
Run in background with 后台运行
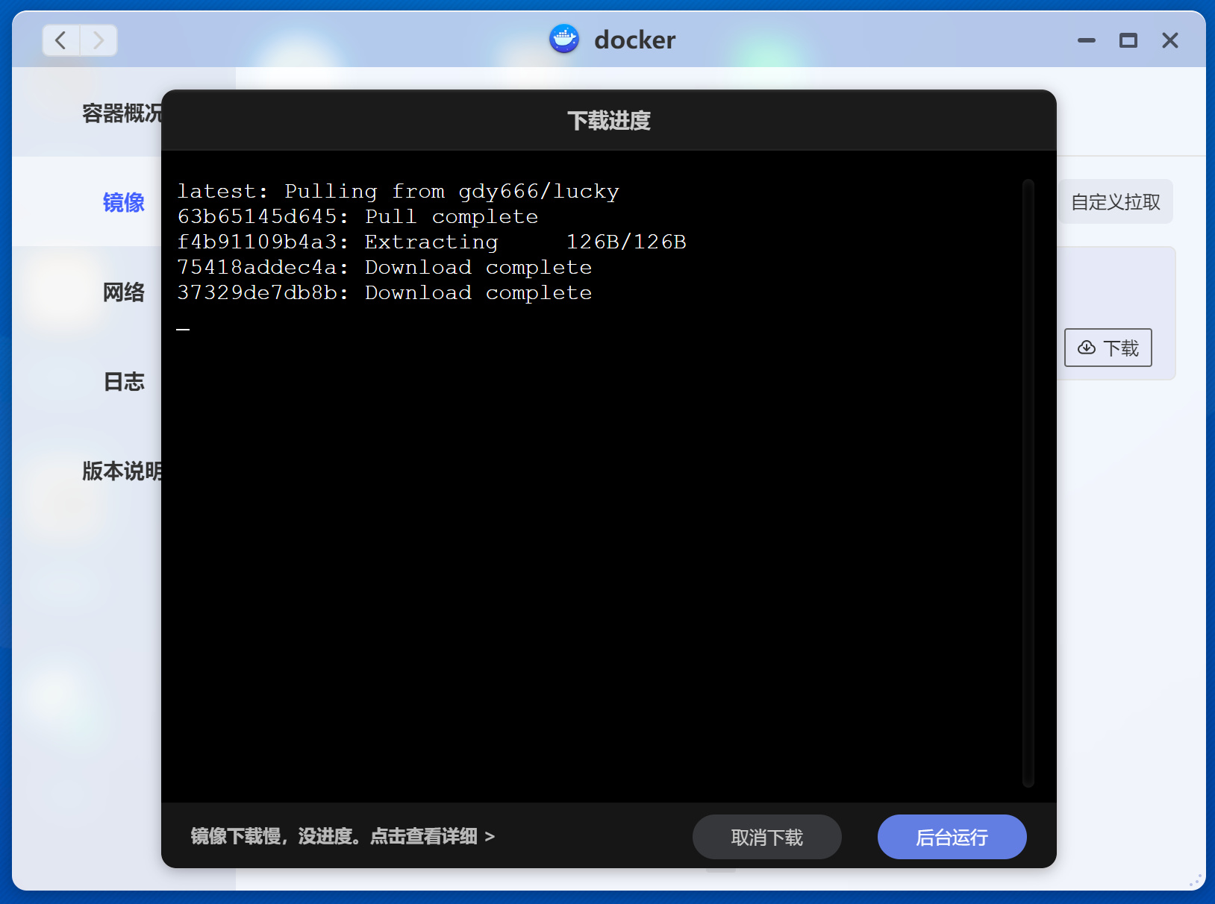(952, 837)
